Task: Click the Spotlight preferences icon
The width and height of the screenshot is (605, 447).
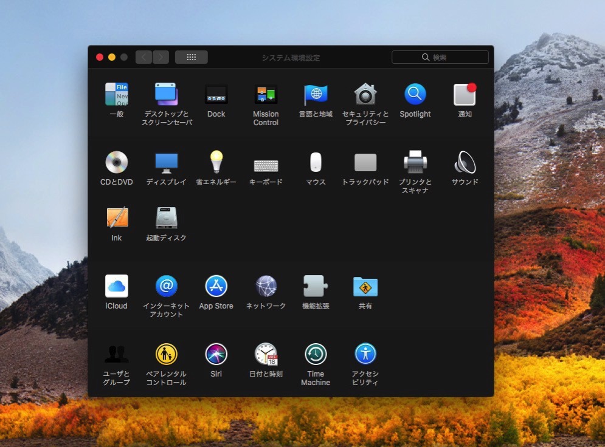Action: 415,95
